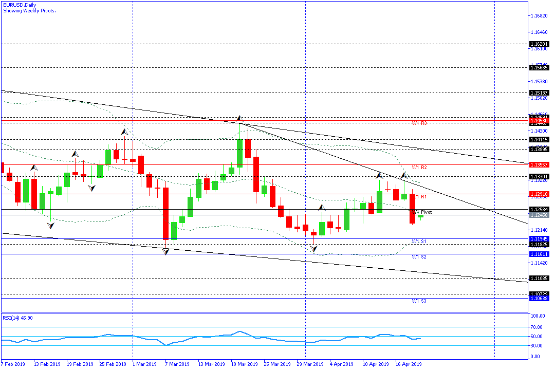Click the W1 Pivot label
The height and width of the screenshot is (370, 555).
[x=422, y=212]
